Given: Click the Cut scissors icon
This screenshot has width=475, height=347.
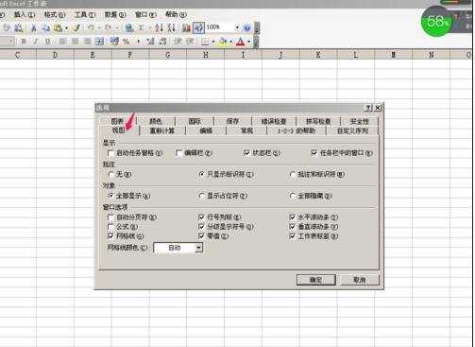Looking at the screenshot, I should [33, 28].
